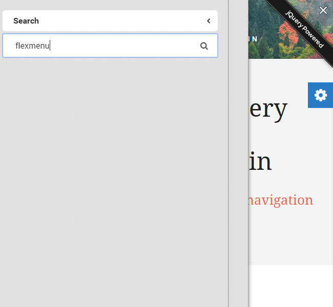The width and height of the screenshot is (333, 307).
Task: Click the "jQuery Powered" corner ribbon
Action: coord(305,29)
